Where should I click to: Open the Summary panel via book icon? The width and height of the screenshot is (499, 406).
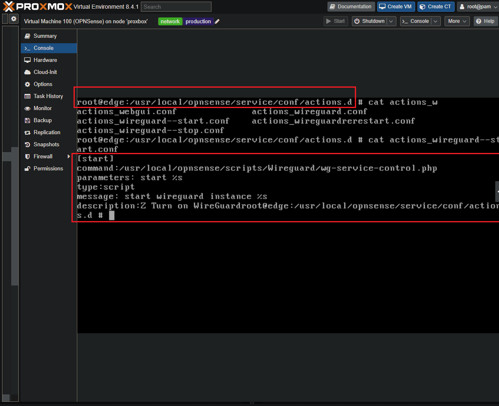27,36
